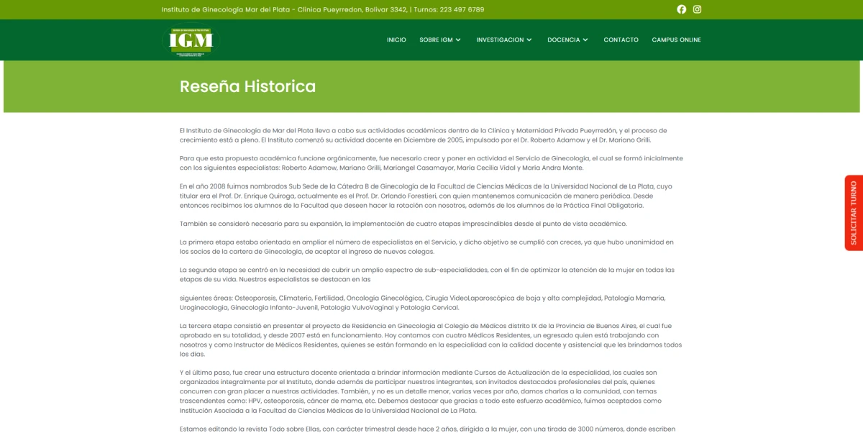Expand the Sobre IGM chevron
Viewport: 863px width, 433px height.
point(458,40)
